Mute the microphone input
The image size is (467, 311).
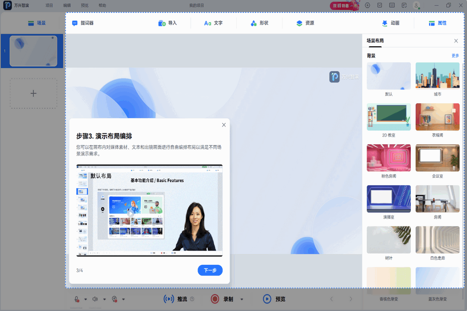(x=76, y=298)
